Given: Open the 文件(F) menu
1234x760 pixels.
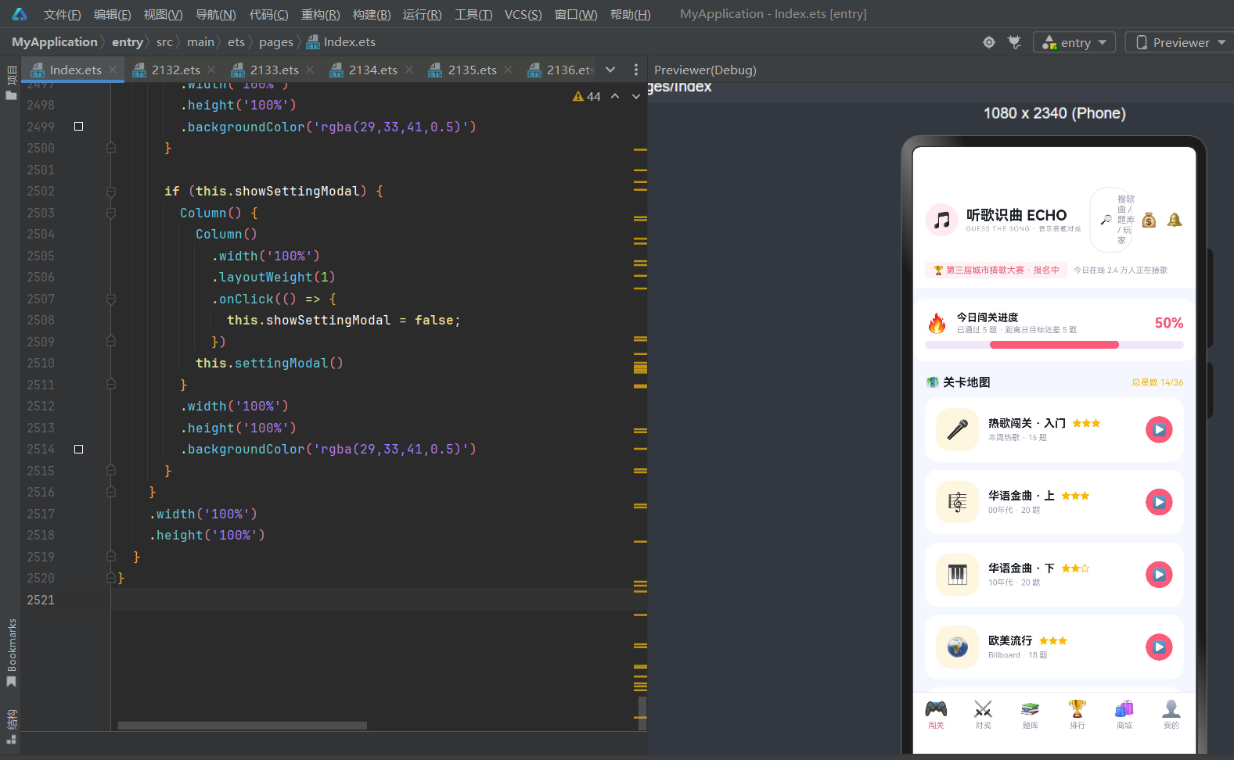Looking at the screenshot, I should [x=62, y=14].
